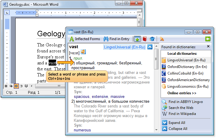This screenshot has height=138, width=217.
Task: Select OxfordAmericanDictionary in the list
Action: click(186, 80)
